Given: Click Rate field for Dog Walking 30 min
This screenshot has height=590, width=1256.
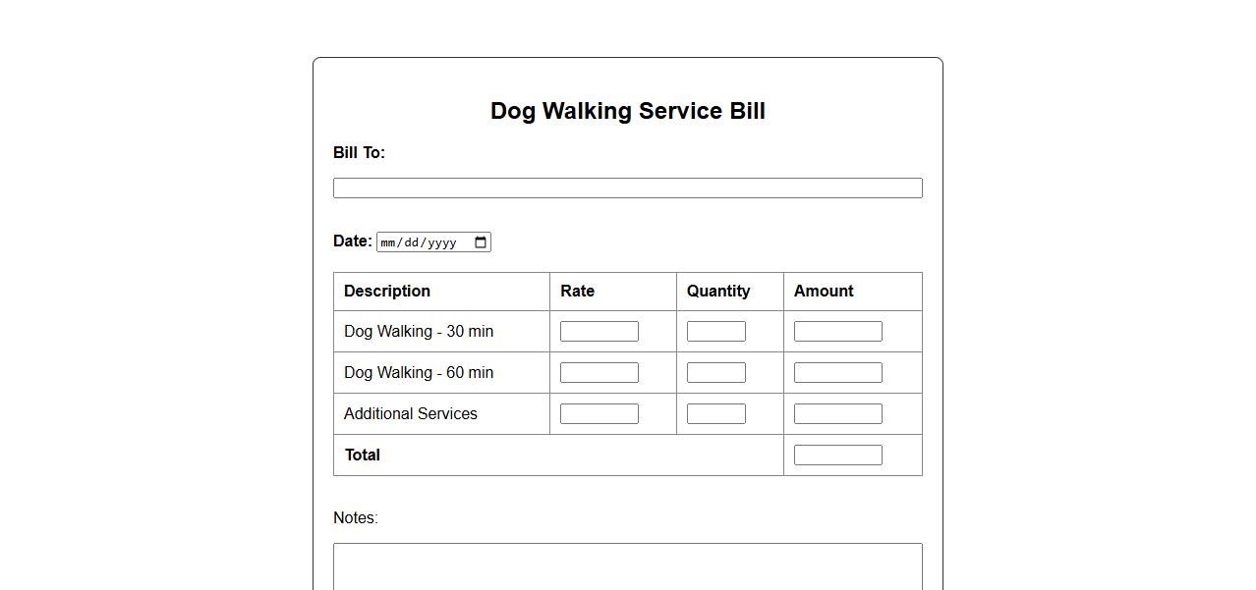Looking at the screenshot, I should click(599, 332).
